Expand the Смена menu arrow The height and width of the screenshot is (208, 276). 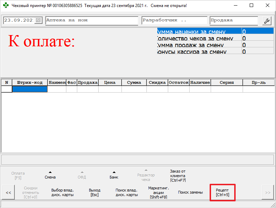point(50,172)
